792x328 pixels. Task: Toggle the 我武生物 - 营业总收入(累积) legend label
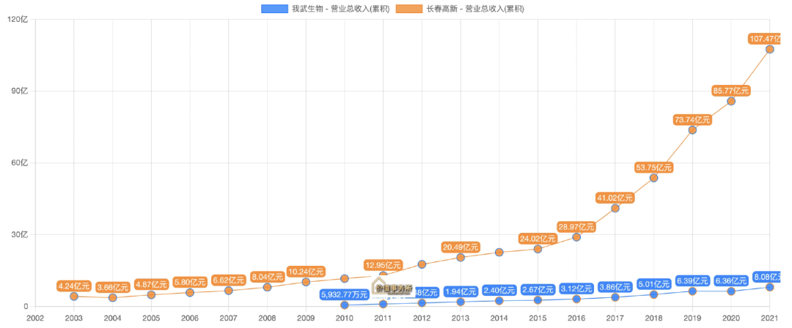click(340, 9)
